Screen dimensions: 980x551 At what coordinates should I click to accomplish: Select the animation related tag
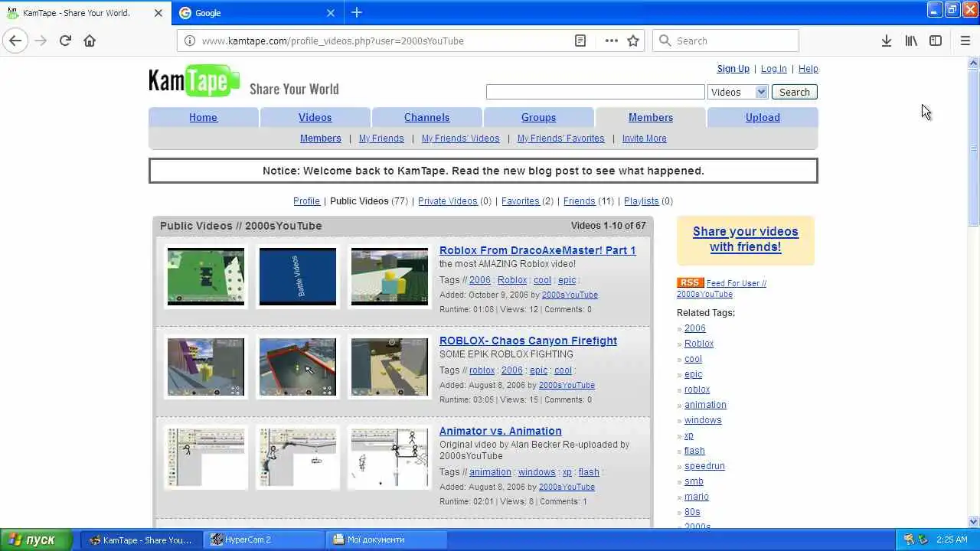[705, 405]
